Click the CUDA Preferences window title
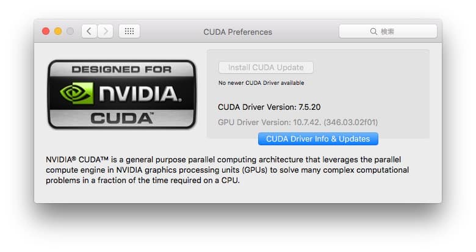 (x=237, y=32)
